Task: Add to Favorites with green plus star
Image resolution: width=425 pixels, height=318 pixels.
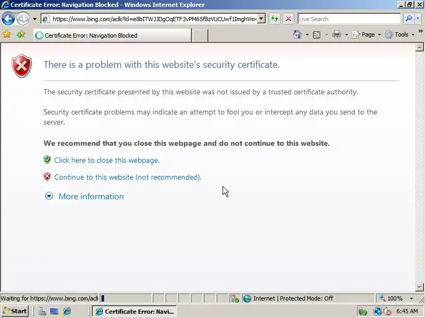Action: (21, 34)
